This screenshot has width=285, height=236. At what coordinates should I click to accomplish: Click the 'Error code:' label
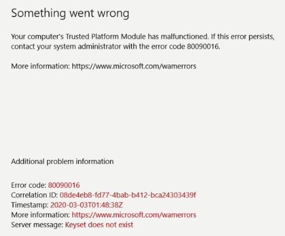(x=28, y=185)
